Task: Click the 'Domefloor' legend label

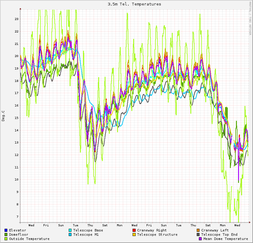Action: click(x=19, y=235)
